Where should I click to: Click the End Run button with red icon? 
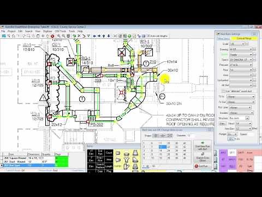click(203, 166)
